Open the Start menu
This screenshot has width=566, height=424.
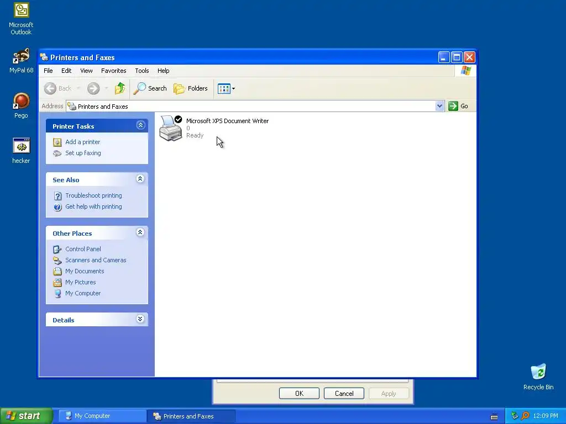click(x=27, y=416)
